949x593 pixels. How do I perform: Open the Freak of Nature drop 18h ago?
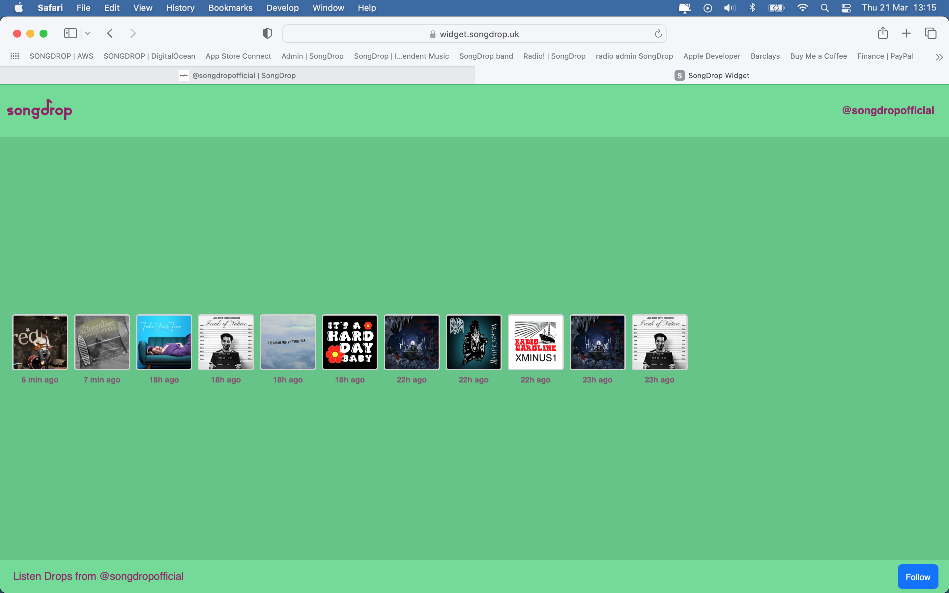coord(226,342)
